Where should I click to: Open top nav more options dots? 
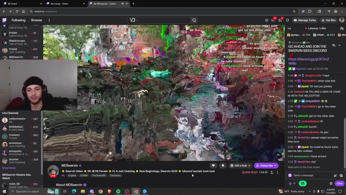[x=49, y=20]
